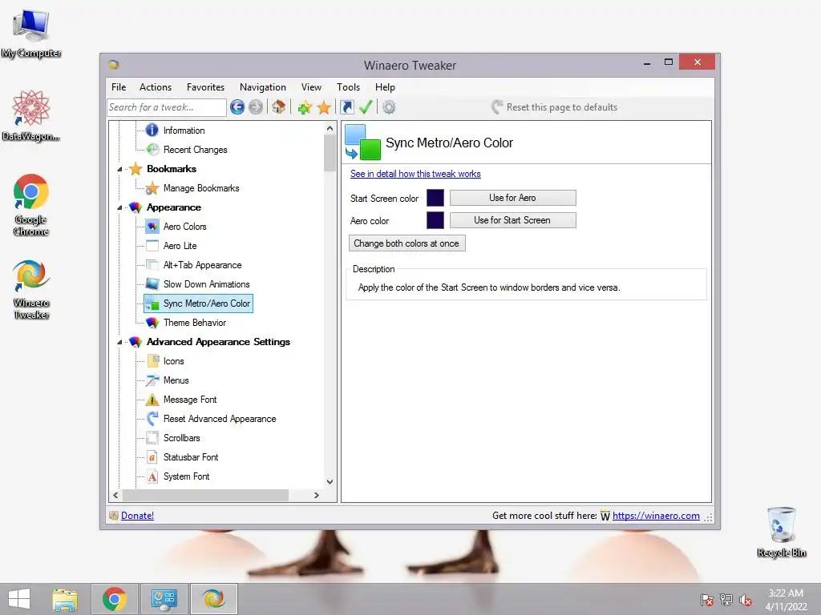This screenshot has width=821, height=615.
Task: Click the System Font letter A icon
Action: coord(152,476)
